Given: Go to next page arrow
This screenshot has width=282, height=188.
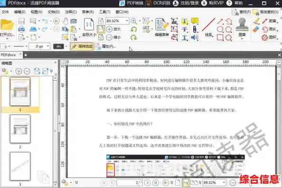Looking at the screenshot, I should click(x=147, y=183).
